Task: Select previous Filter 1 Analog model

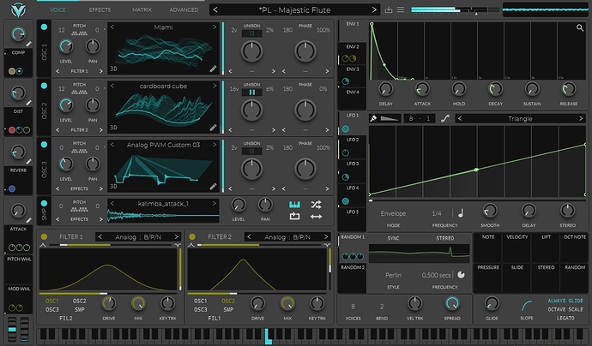Action: click(x=99, y=237)
